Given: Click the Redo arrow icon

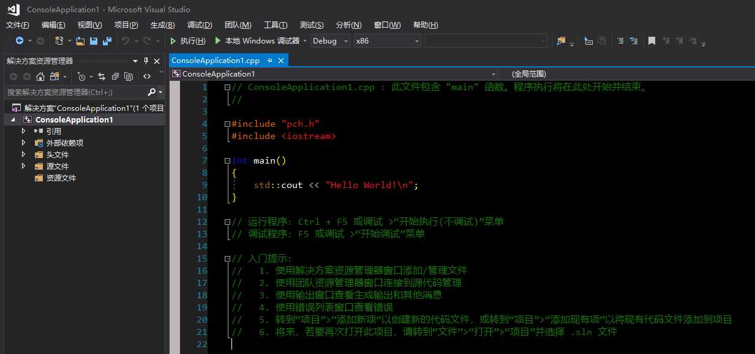Looking at the screenshot, I should tap(146, 41).
